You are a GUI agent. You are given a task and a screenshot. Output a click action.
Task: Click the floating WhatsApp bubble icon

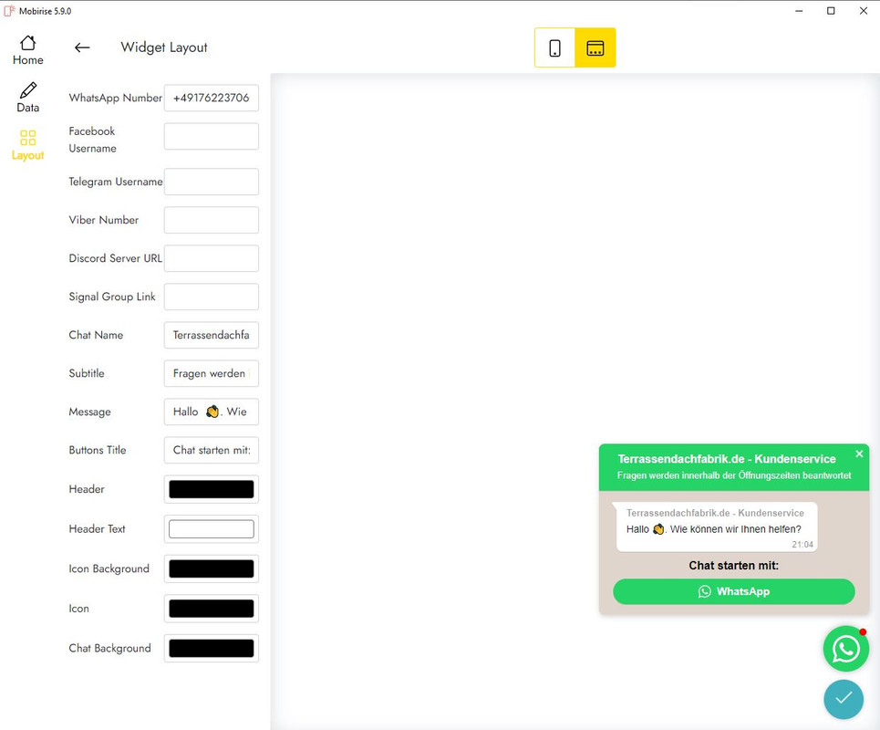point(845,649)
